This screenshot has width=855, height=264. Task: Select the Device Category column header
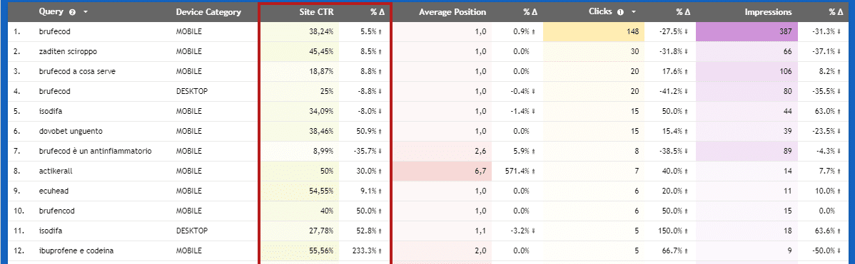tap(208, 12)
